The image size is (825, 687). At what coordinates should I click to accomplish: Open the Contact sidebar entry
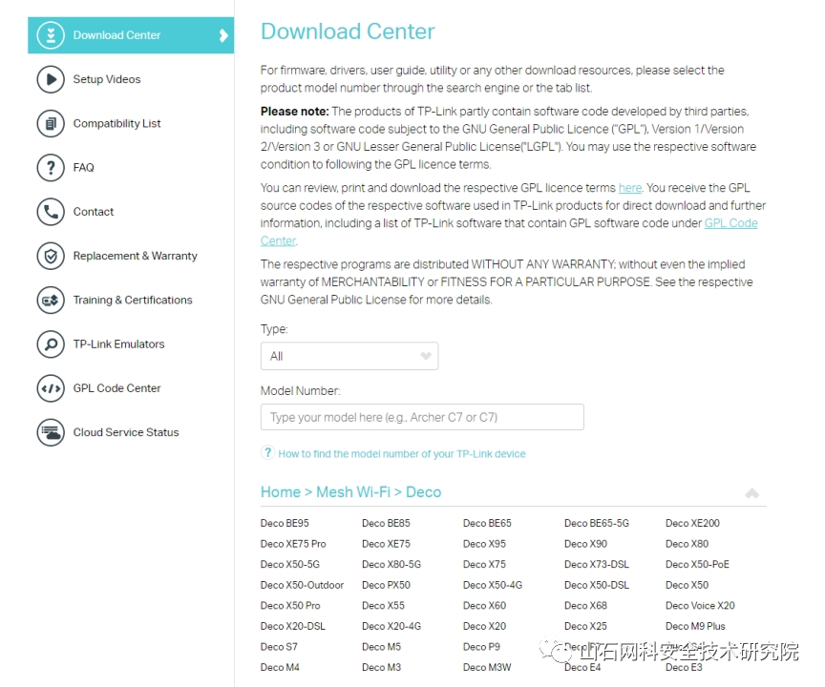pos(94,212)
